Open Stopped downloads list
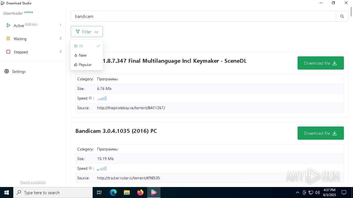The width and height of the screenshot is (353, 198). pyautogui.click(x=33, y=52)
